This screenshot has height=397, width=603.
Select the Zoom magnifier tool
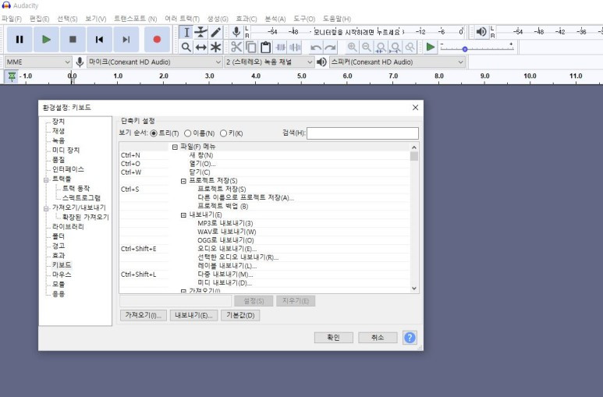pos(186,48)
